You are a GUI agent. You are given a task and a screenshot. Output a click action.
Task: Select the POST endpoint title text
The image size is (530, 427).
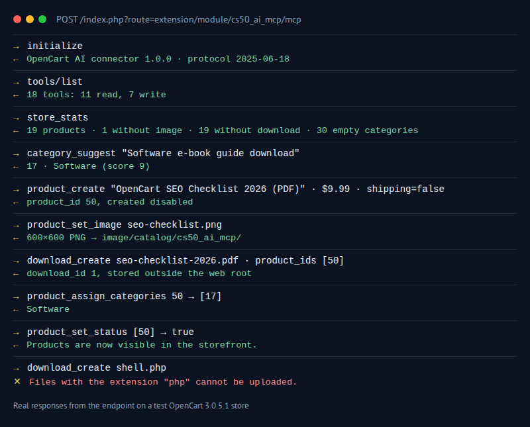[178, 20]
